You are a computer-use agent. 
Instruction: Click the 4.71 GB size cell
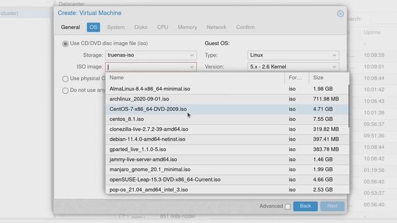click(323, 109)
